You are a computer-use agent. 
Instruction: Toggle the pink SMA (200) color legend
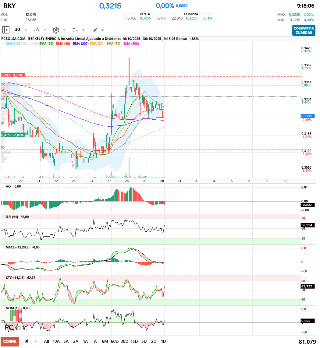(x=131, y=44)
